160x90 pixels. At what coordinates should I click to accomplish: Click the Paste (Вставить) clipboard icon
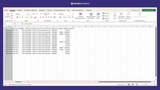[x=8, y=14]
